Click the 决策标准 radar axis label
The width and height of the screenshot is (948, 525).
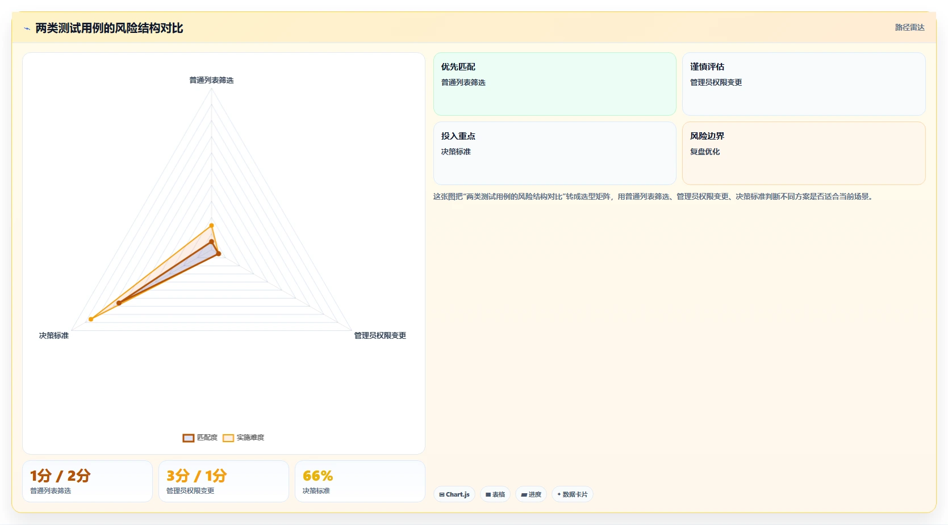(54, 335)
